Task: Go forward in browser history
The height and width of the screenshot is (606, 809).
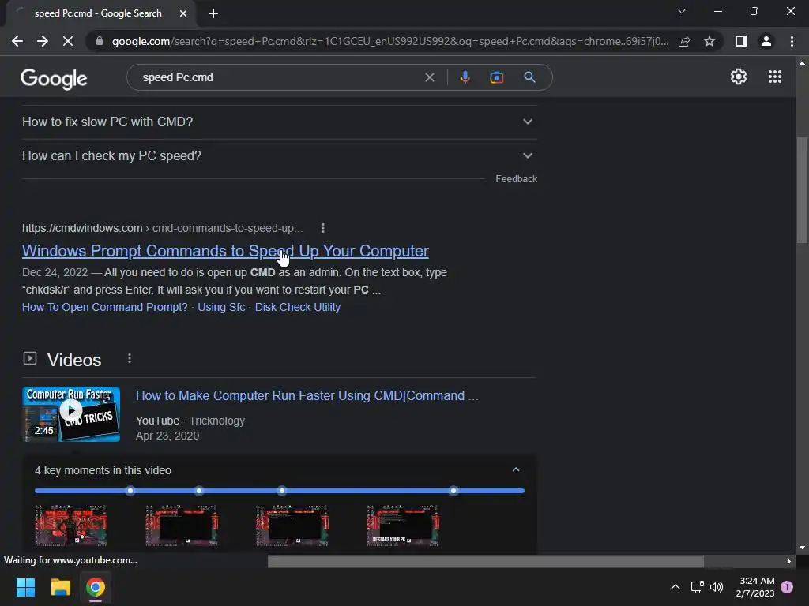Action: coord(43,41)
